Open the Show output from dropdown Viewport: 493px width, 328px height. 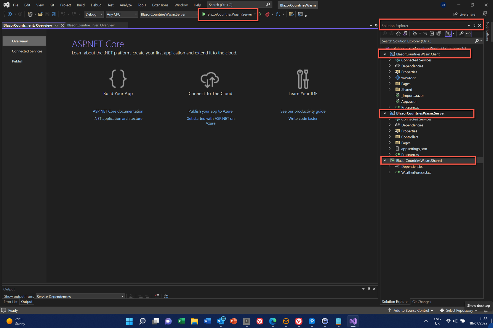click(80, 296)
